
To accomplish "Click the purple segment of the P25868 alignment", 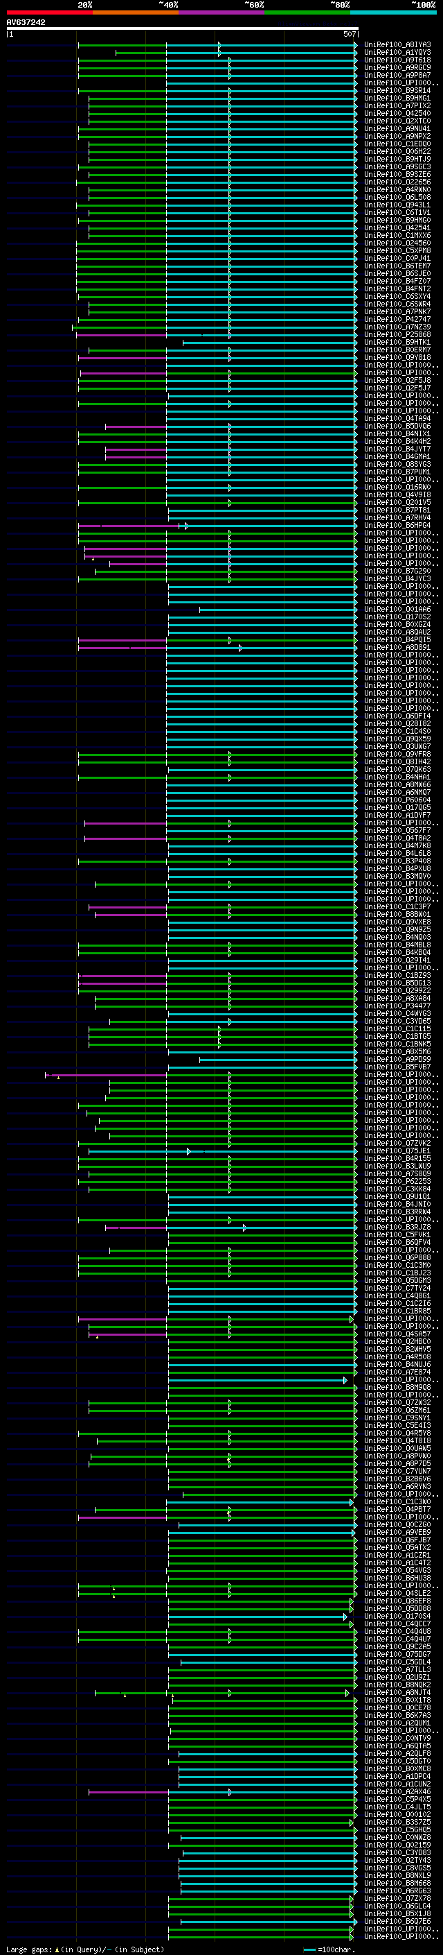I will pos(121,335).
